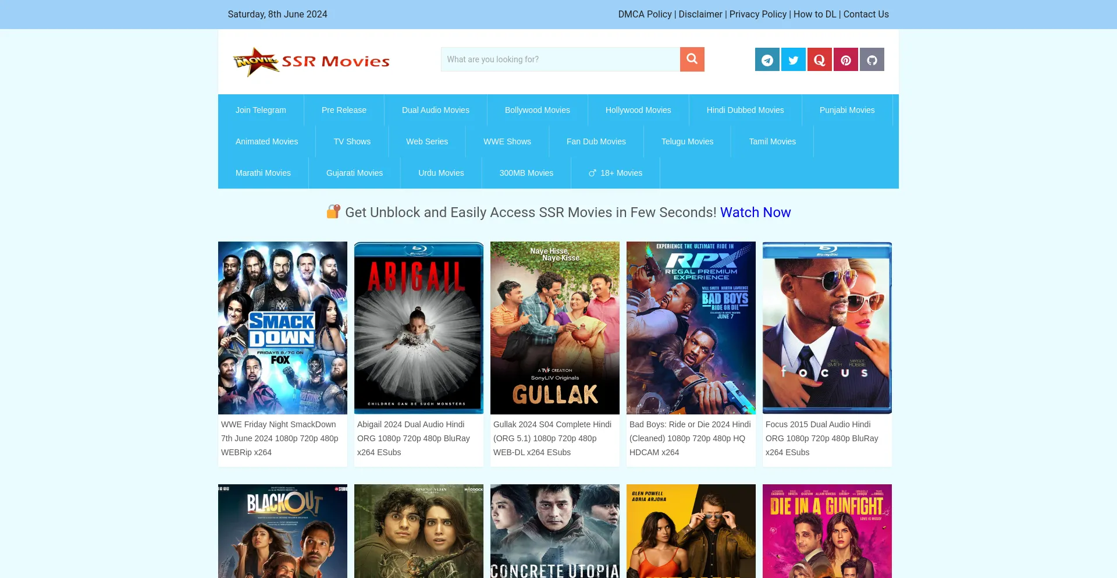The image size is (1117, 578).
Task: Select the Hindi Dubbed Movies category
Action: [745, 110]
